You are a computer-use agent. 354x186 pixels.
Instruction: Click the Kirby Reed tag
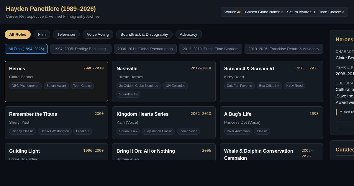click(294, 86)
